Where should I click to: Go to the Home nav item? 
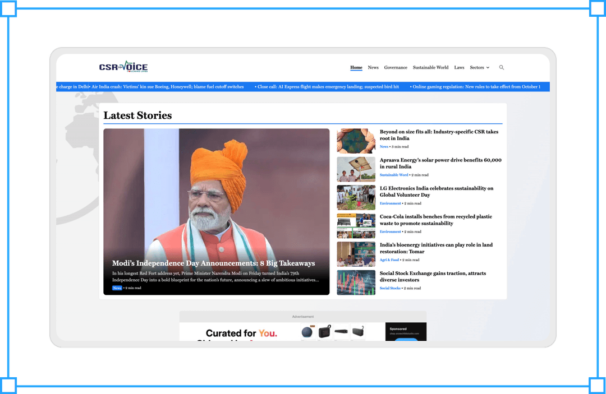[x=356, y=67]
